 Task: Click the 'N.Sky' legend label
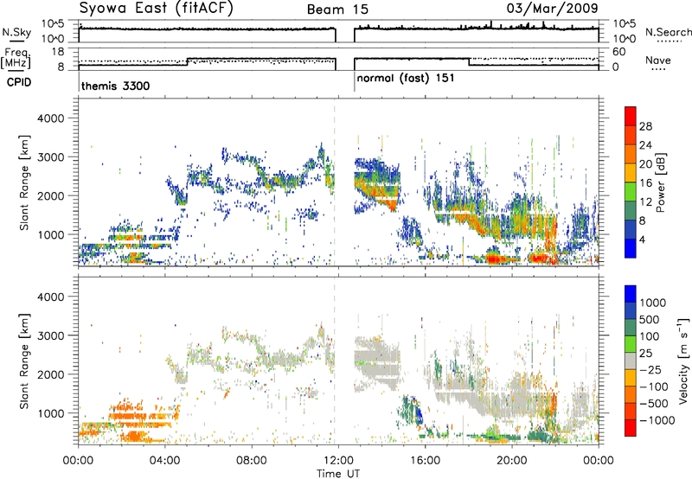pos(16,32)
